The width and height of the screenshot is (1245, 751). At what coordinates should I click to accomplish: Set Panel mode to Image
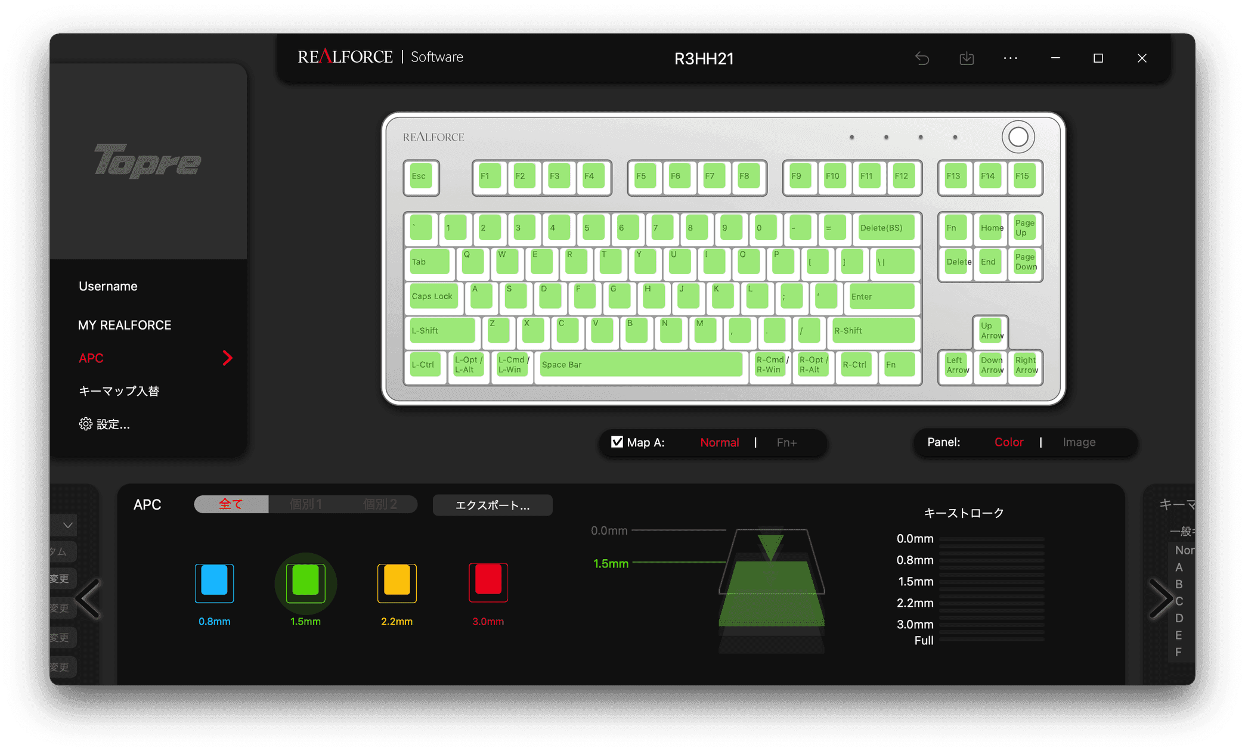[x=1079, y=442]
